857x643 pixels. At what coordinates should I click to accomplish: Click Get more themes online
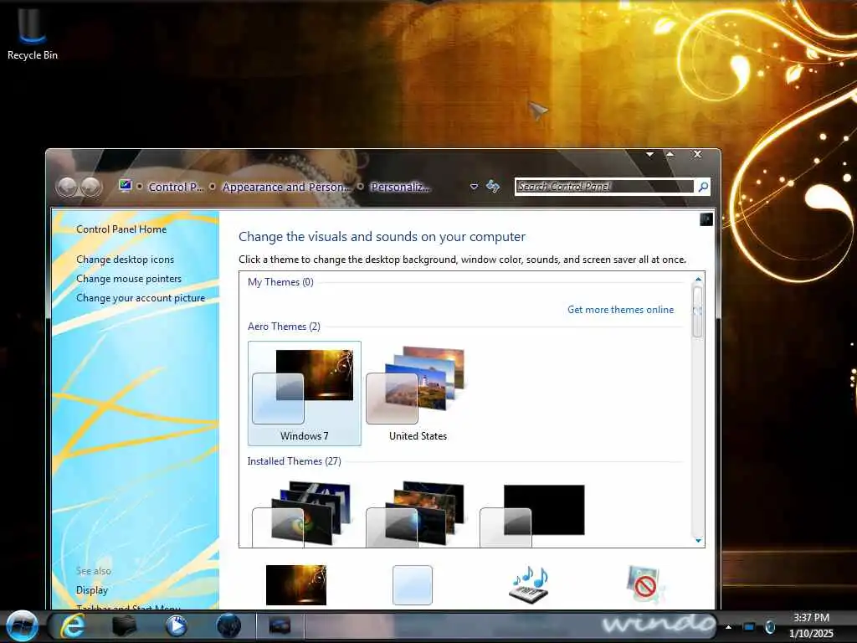[x=620, y=310]
